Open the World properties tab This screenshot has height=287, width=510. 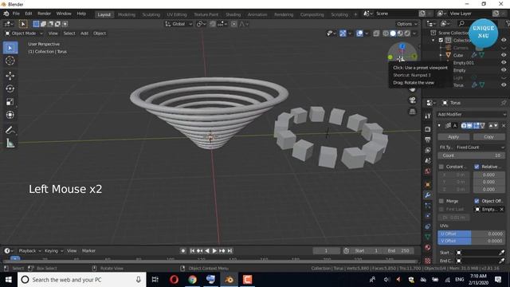coord(428,171)
